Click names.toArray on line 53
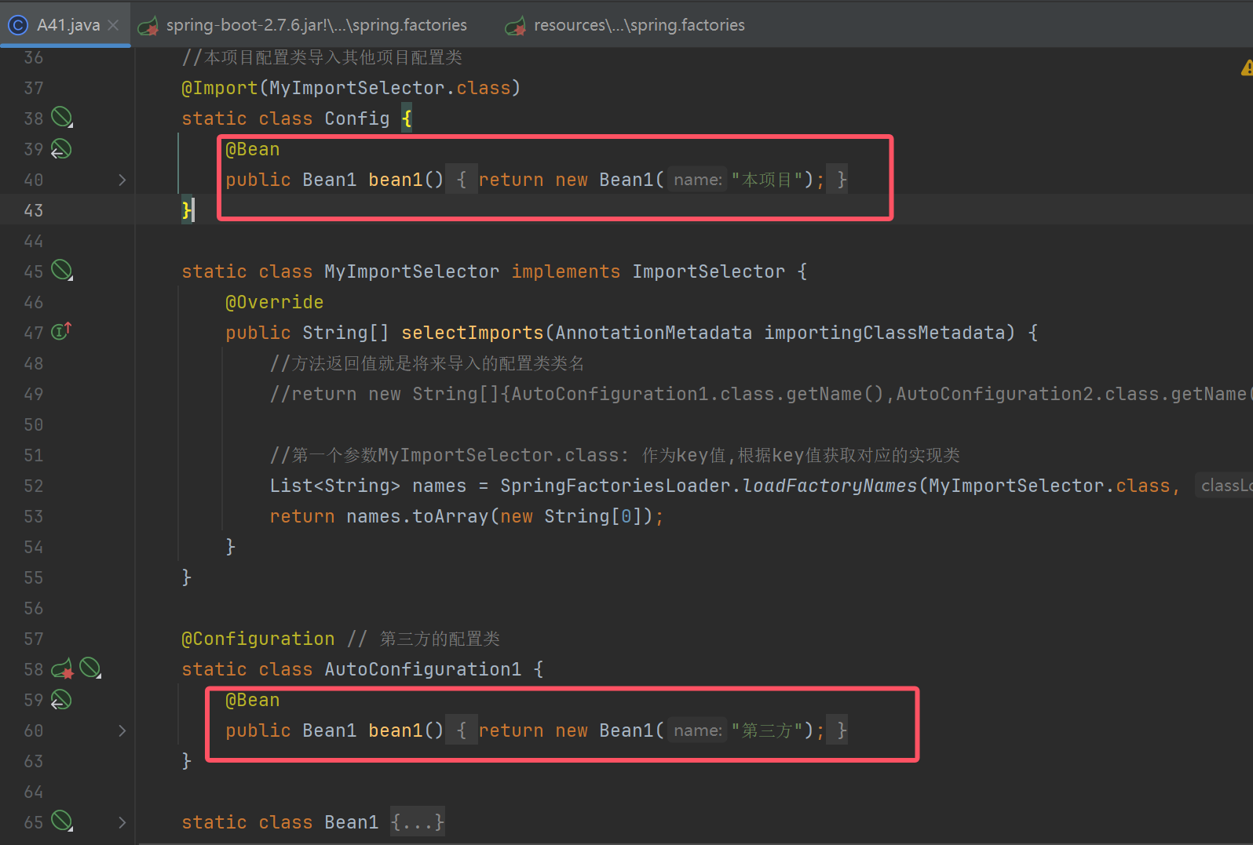Image resolution: width=1253 pixels, height=845 pixels. click(x=417, y=516)
